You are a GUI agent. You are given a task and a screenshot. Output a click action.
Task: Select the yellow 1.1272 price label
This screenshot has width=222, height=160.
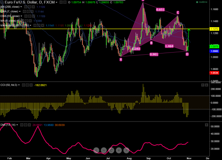(x=214, y=29)
